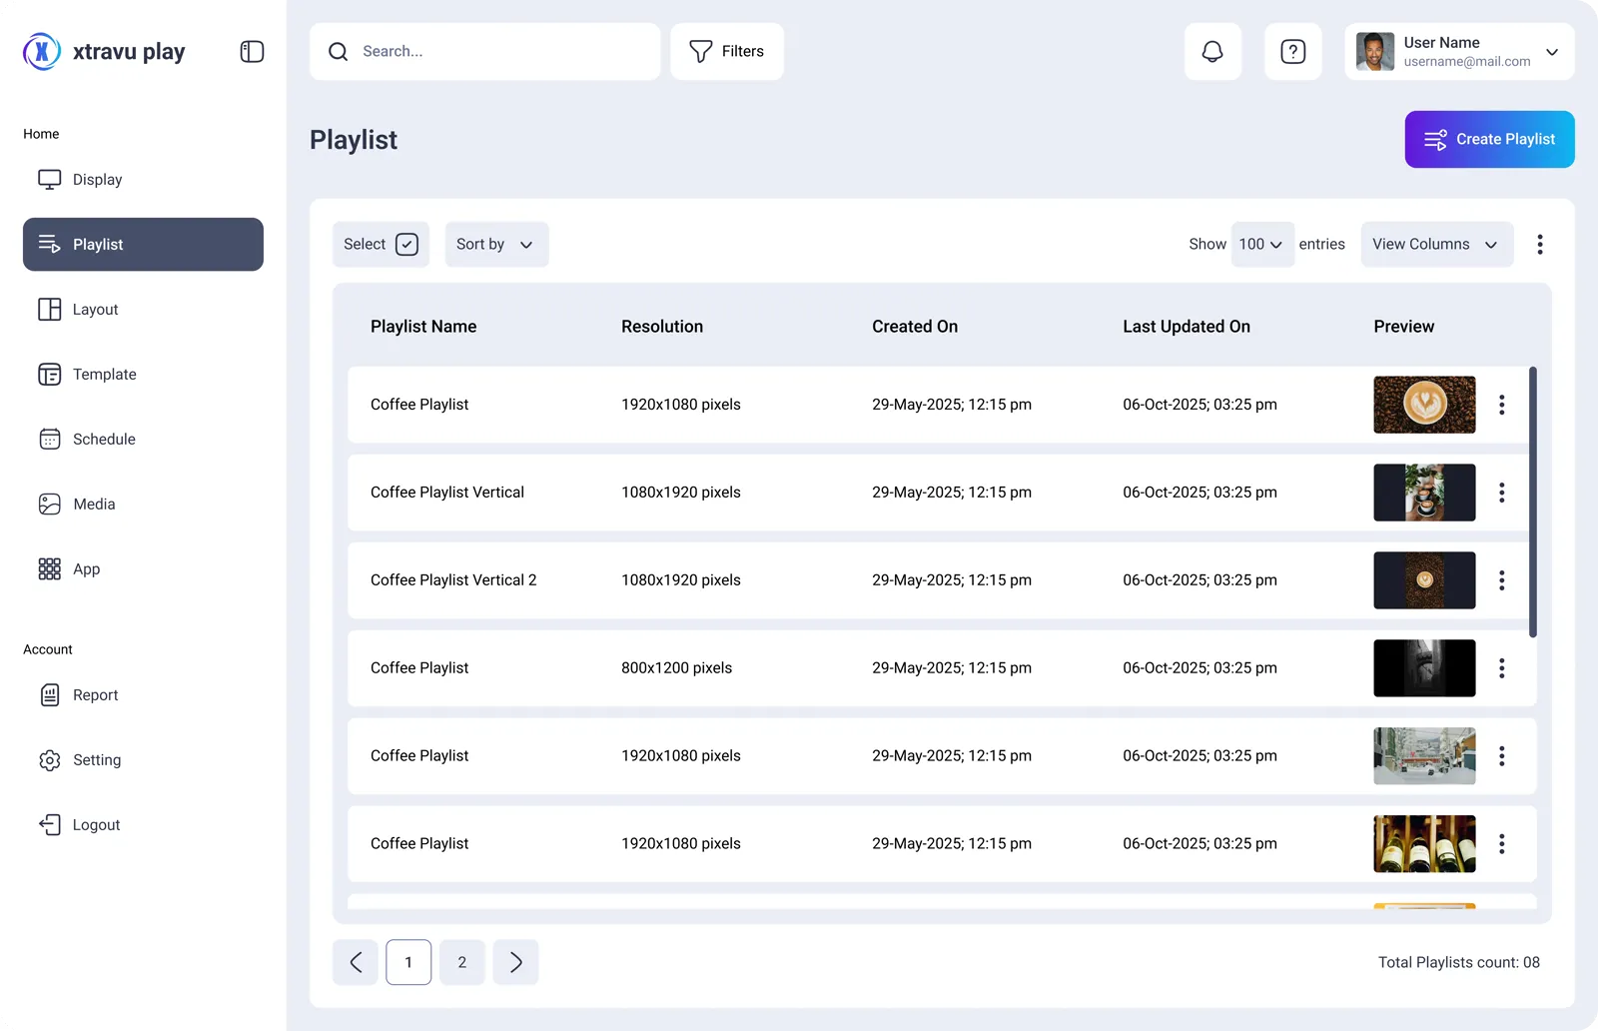
Task: Click the Resolution column header
Action: pyautogui.click(x=662, y=327)
